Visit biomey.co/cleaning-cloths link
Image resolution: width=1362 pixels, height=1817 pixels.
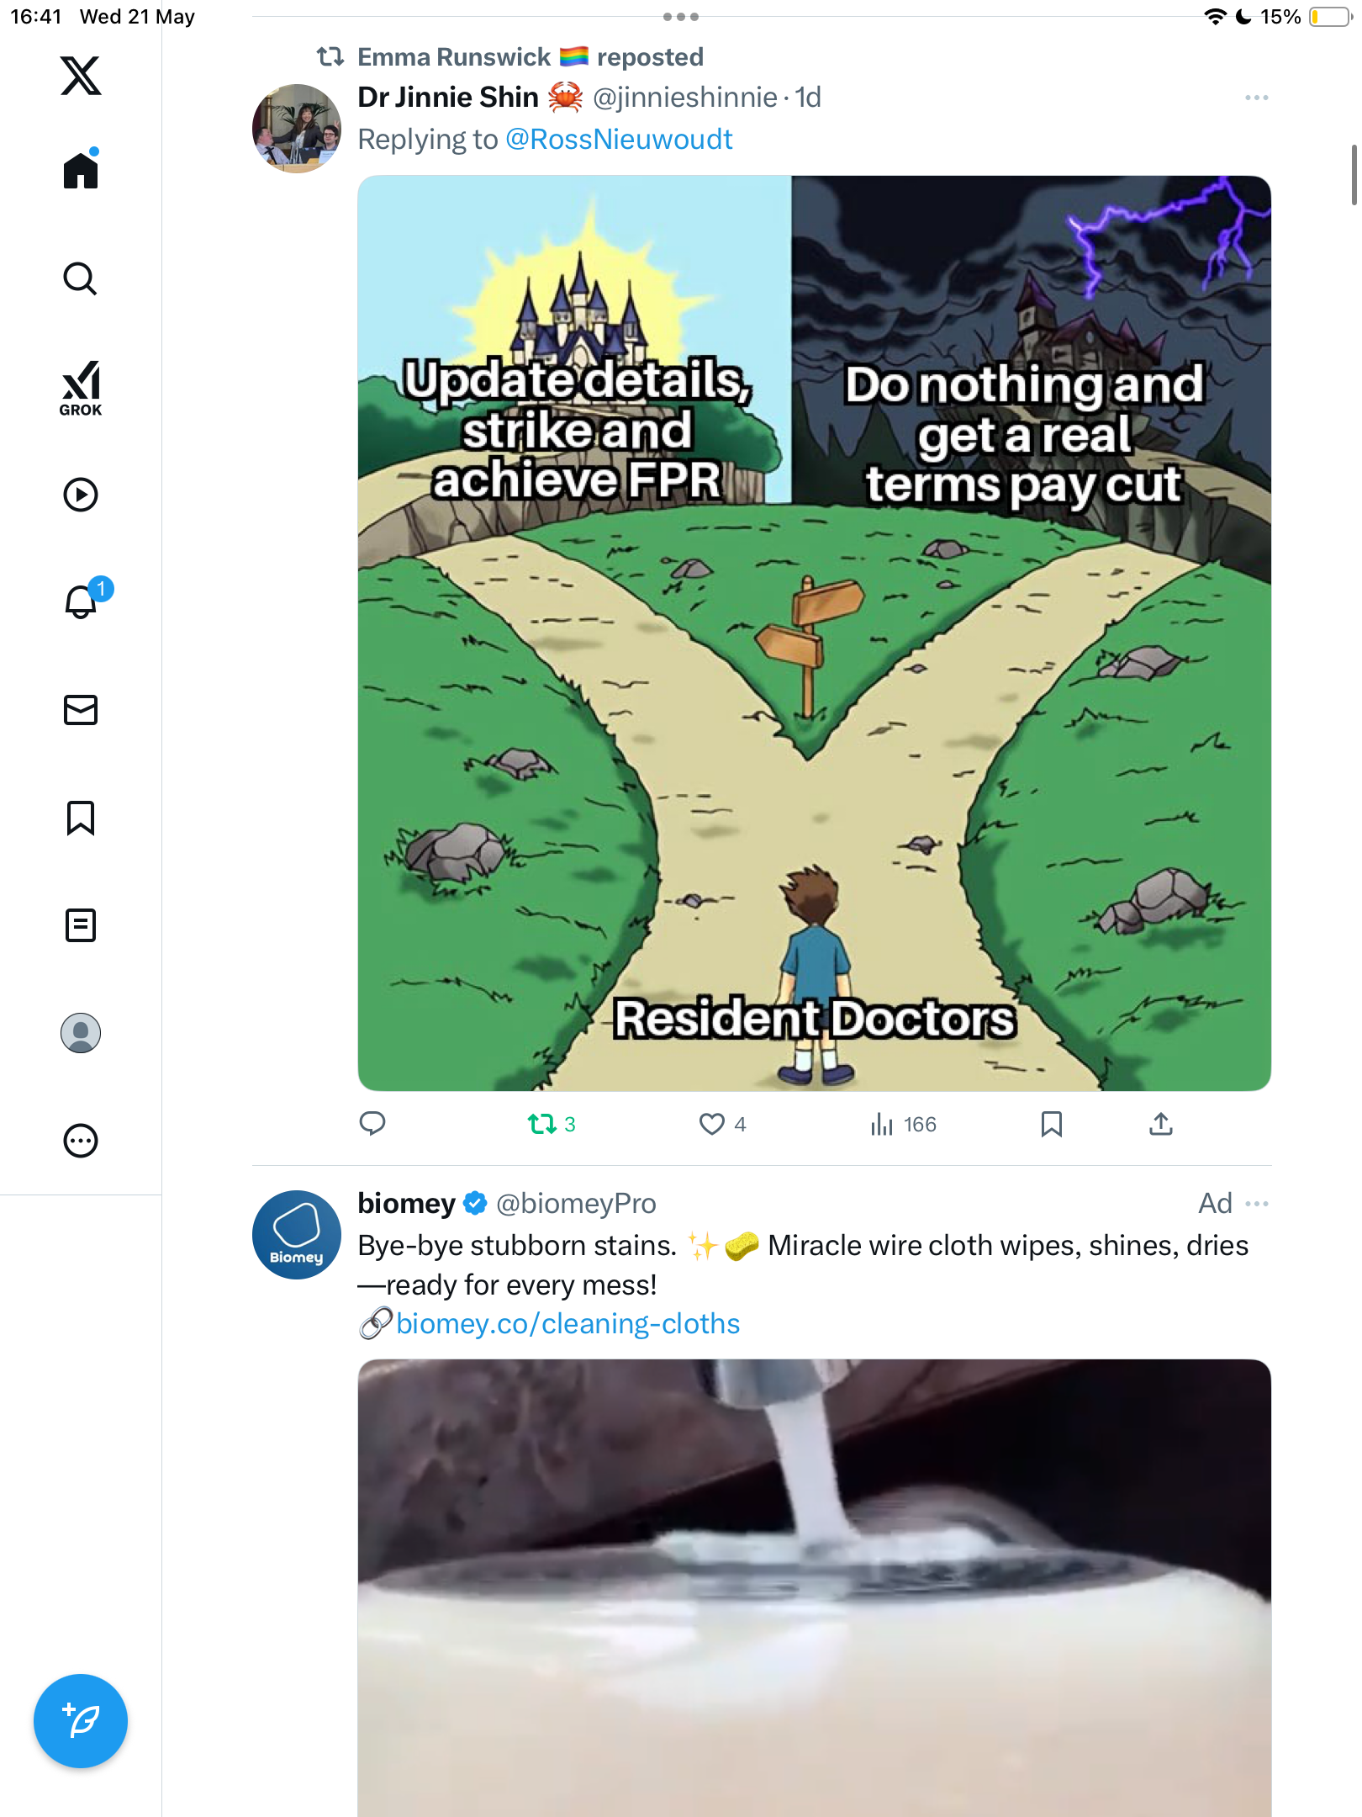[567, 1323]
